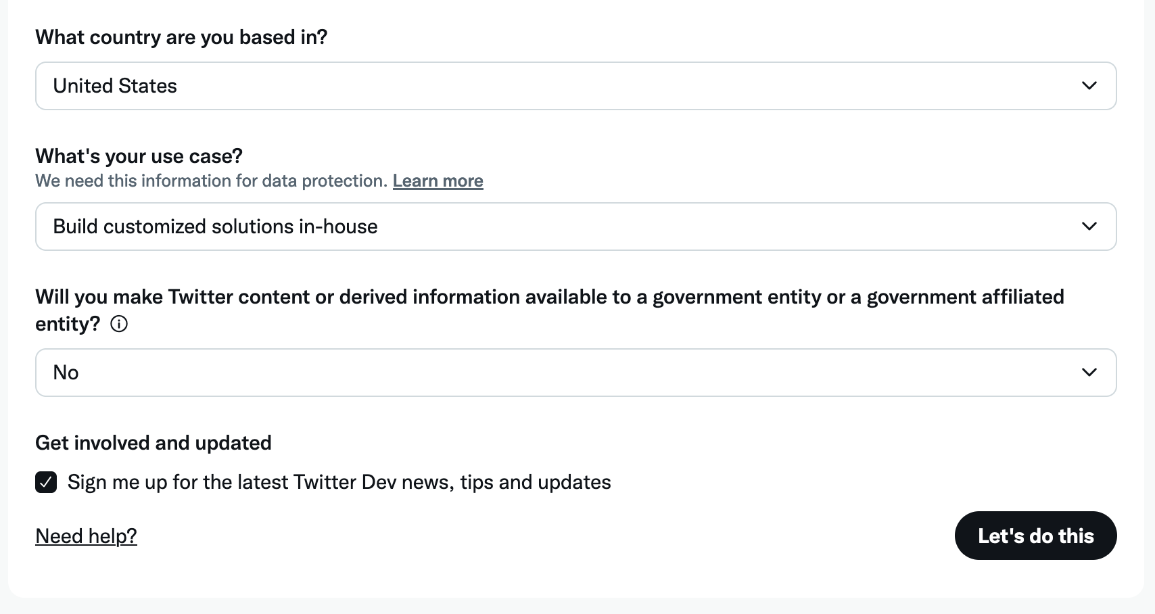Click the chevron arrow on the use case dropdown
Image resolution: width=1155 pixels, height=614 pixels.
[x=1089, y=227]
